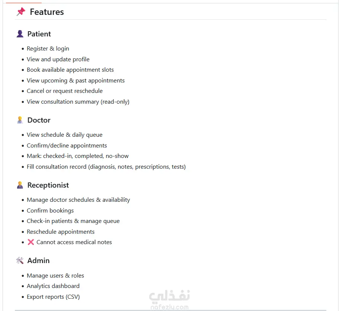Click the Admin section heading
This screenshot has width=339, height=311.
click(39, 260)
